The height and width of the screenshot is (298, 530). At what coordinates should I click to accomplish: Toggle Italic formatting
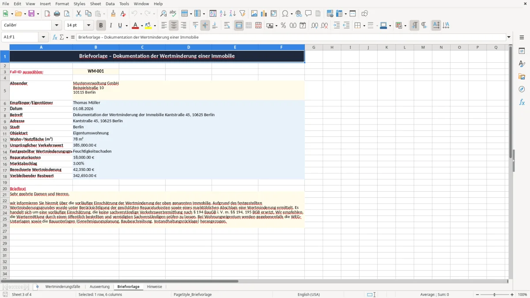click(x=111, y=26)
